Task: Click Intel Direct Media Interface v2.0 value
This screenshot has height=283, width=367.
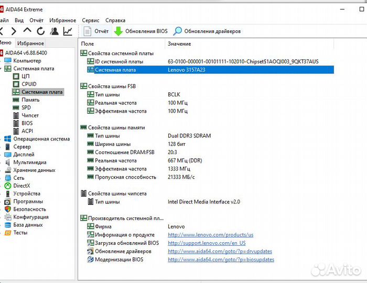Action: pos(204,202)
